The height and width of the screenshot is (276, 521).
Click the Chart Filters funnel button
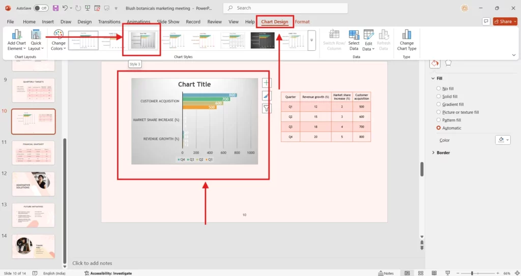pyautogui.click(x=267, y=108)
